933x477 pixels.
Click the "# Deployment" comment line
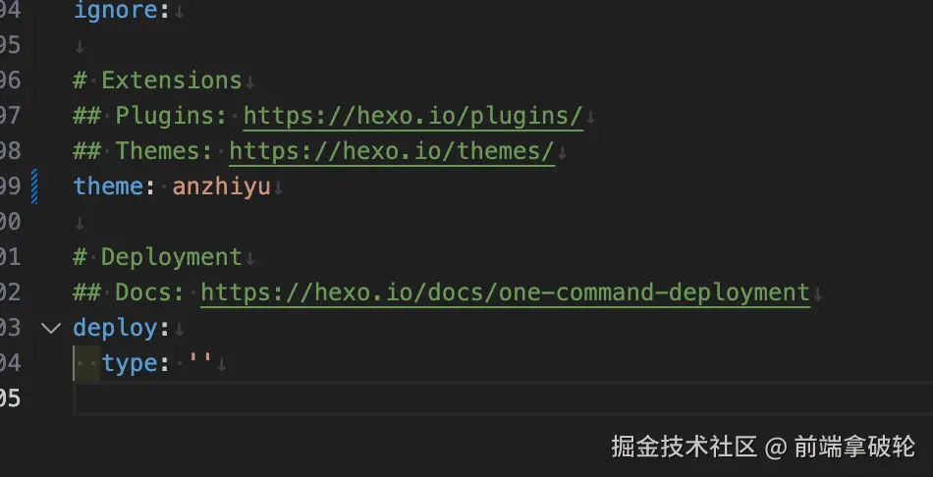tap(157, 257)
